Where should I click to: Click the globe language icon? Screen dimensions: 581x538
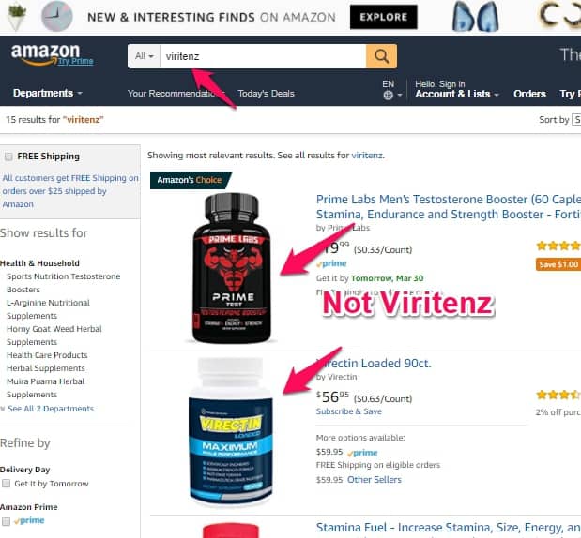point(388,96)
